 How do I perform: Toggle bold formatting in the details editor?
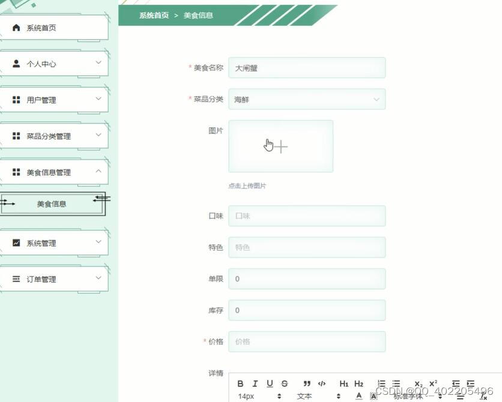(240, 383)
